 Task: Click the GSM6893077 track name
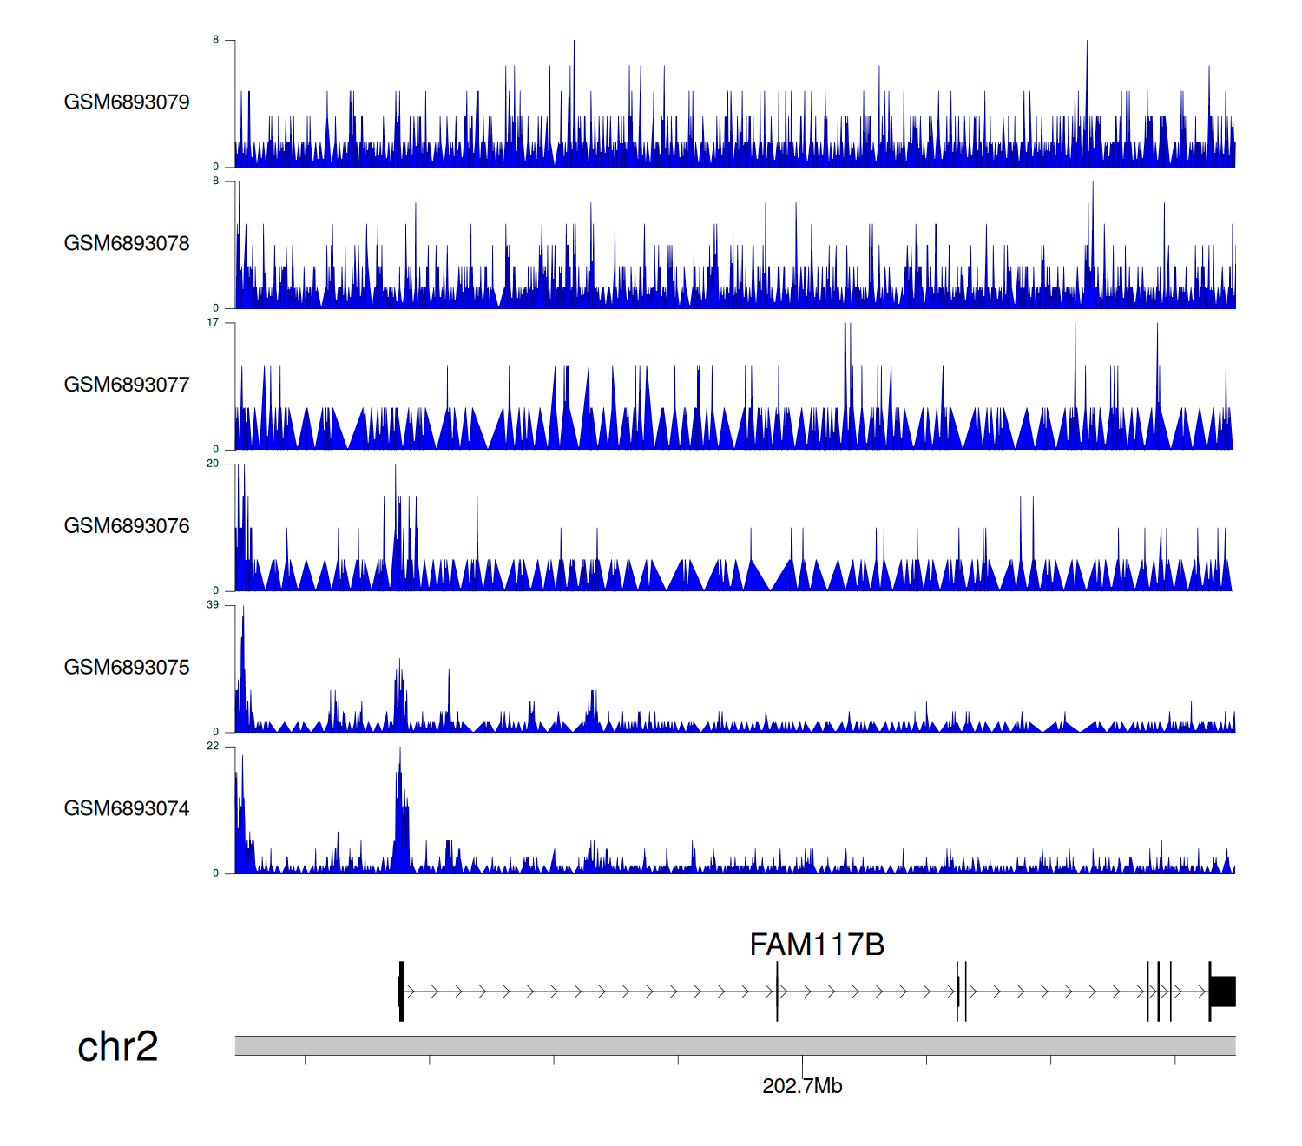127,385
